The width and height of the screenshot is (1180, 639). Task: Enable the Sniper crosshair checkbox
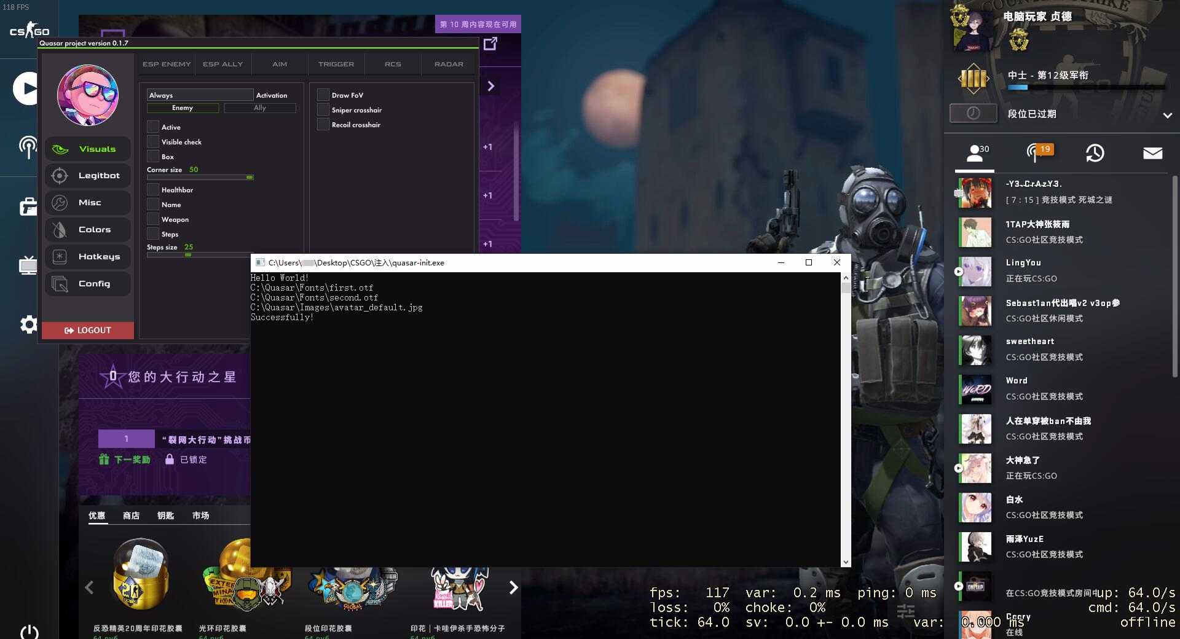click(323, 110)
